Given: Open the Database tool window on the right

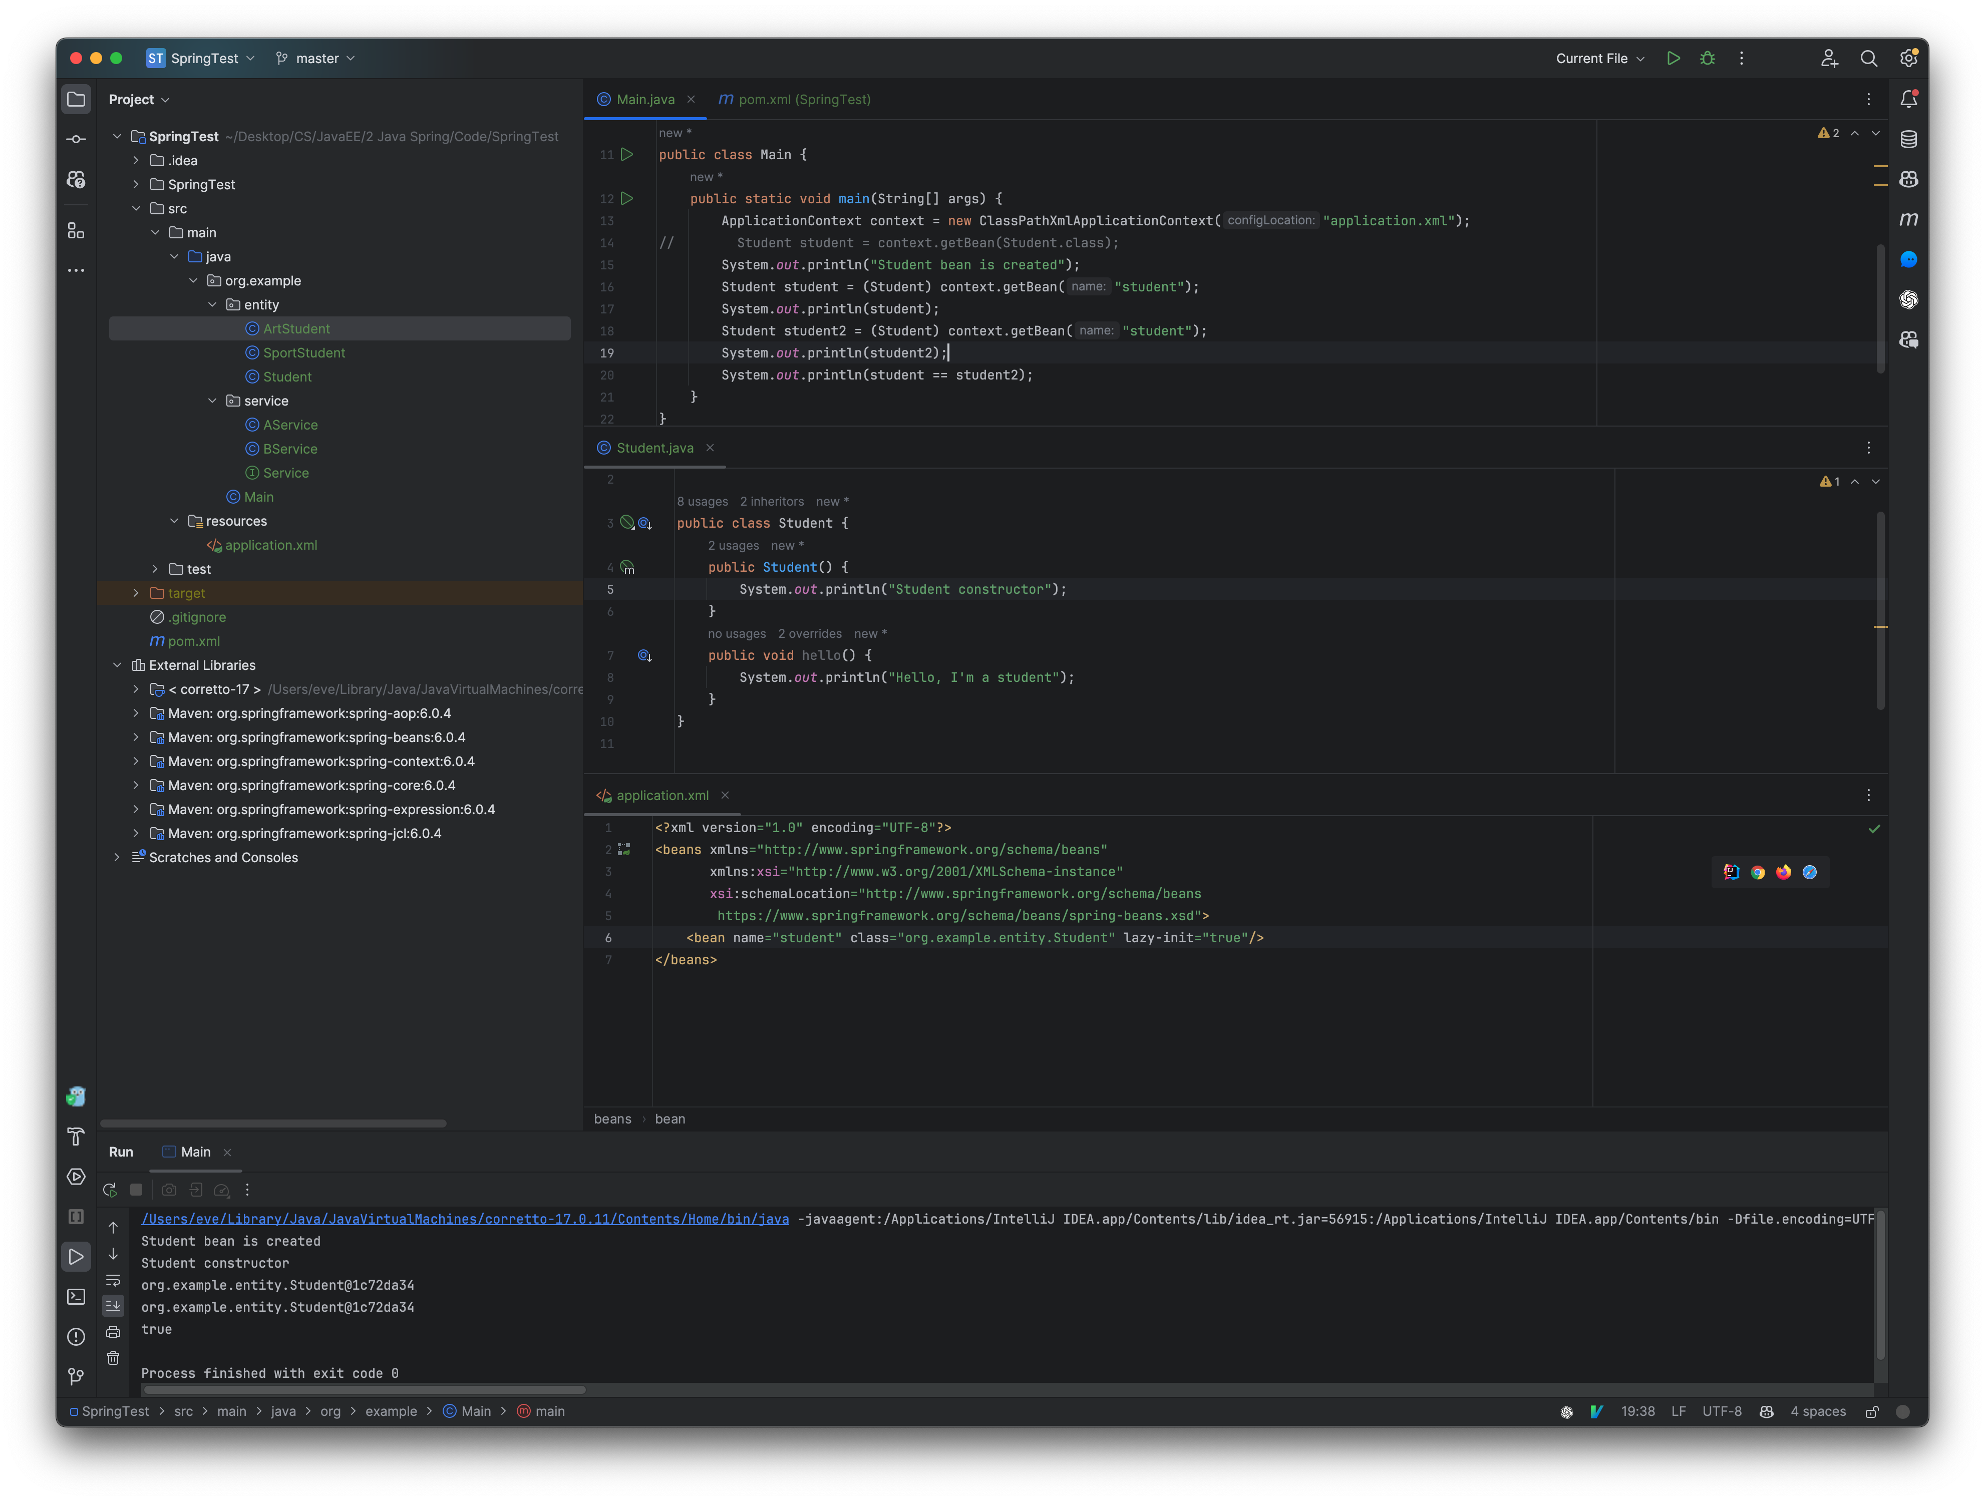Looking at the screenshot, I should [1909, 138].
